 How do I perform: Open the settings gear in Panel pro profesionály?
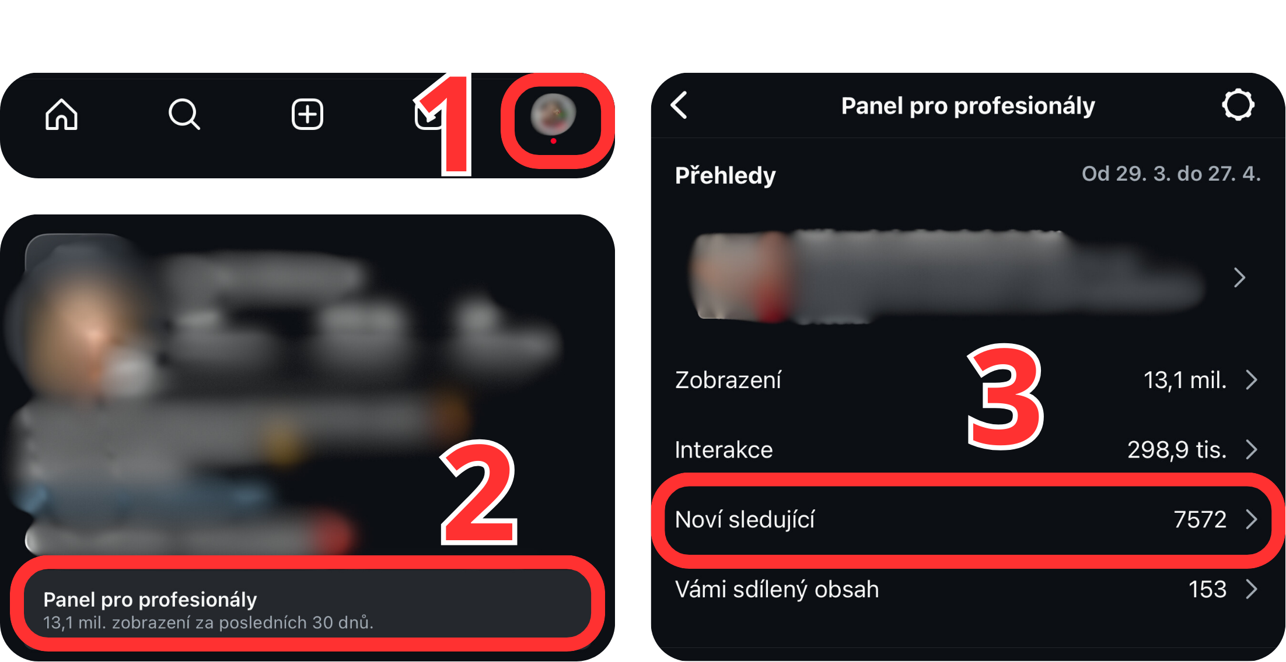[1238, 105]
